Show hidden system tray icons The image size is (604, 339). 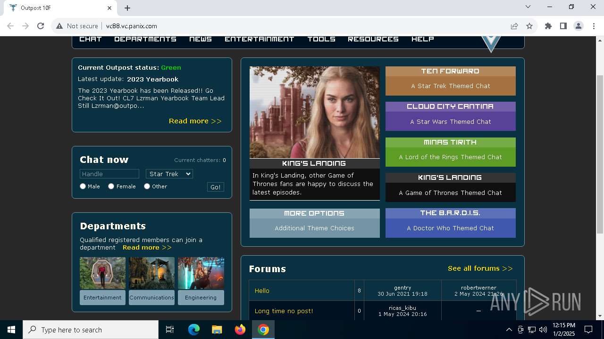(x=509, y=330)
